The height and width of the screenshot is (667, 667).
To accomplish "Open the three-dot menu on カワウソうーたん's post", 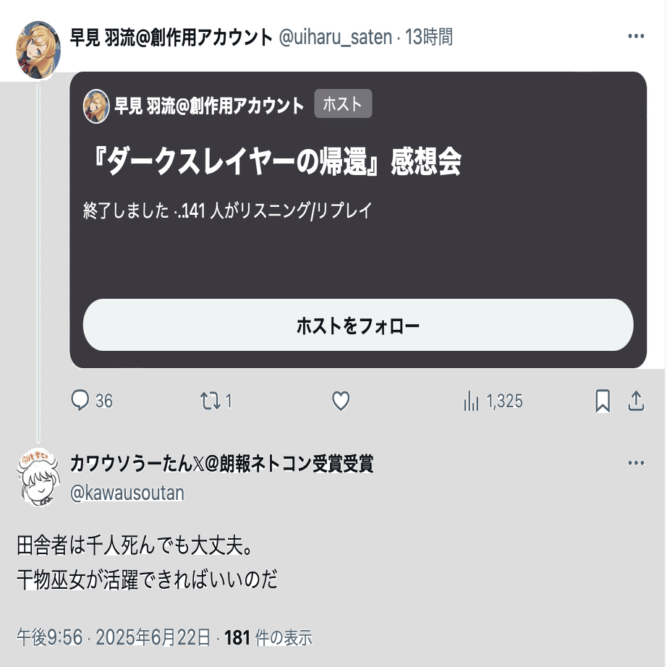I will point(636,463).
